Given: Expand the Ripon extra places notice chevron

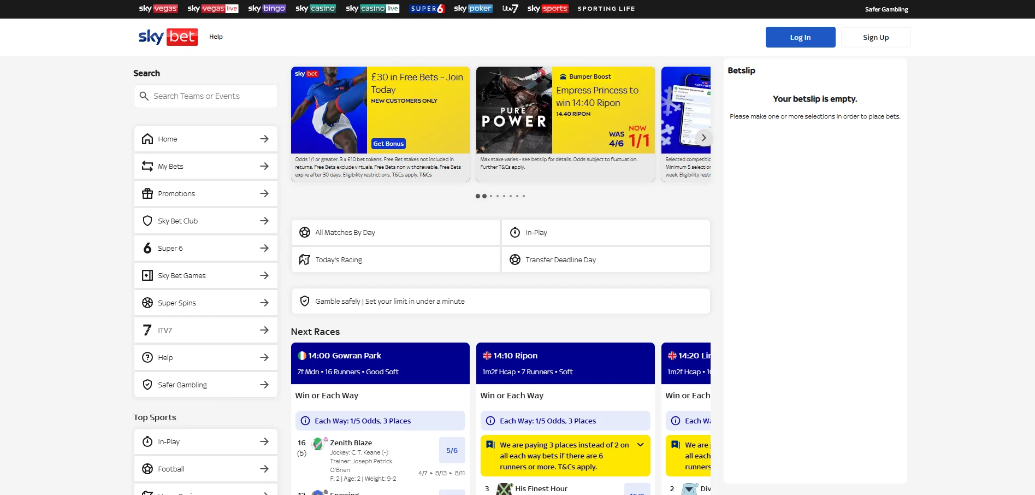Looking at the screenshot, I should tap(641, 445).
